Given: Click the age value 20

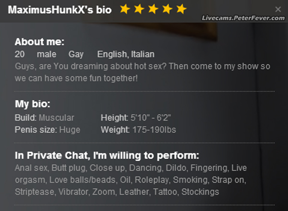Looking at the screenshot, I should coord(20,54).
